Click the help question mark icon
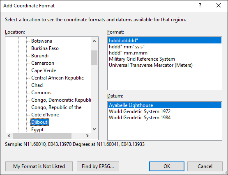Viewport: 228px width, 175px height. pyautogui.click(x=200, y=5)
